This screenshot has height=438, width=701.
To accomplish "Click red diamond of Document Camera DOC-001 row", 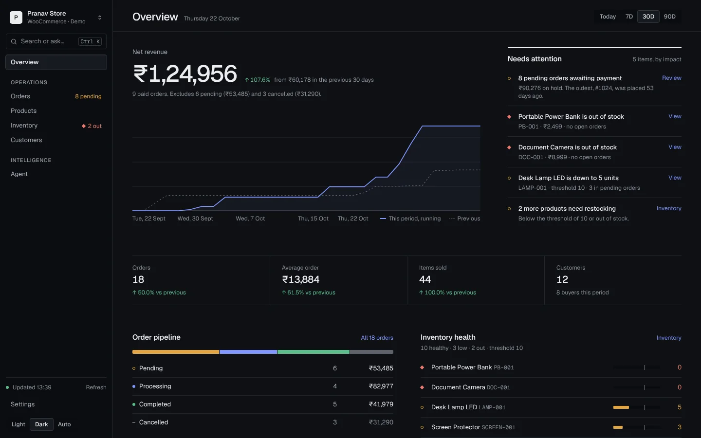I will pos(422,387).
